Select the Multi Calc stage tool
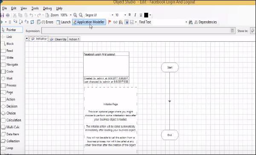Image resolution: width=256 pixels, height=155 pixels. tap(10, 127)
